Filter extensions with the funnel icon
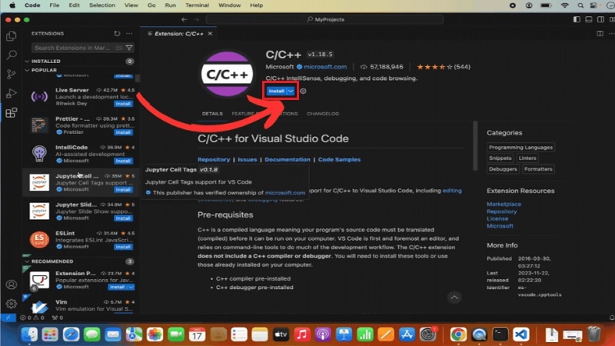Viewport: 615px width, 346px height. [x=129, y=48]
